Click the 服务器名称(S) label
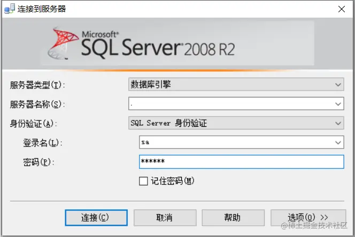Image resolution: width=355 pixels, height=237 pixels. [x=37, y=104]
